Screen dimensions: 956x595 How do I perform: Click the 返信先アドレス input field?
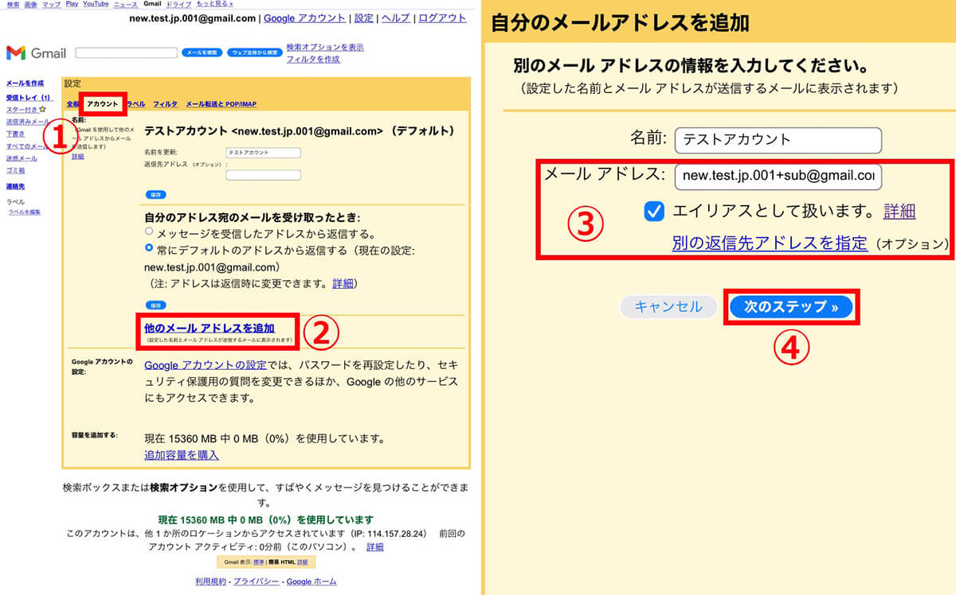(x=263, y=175)
